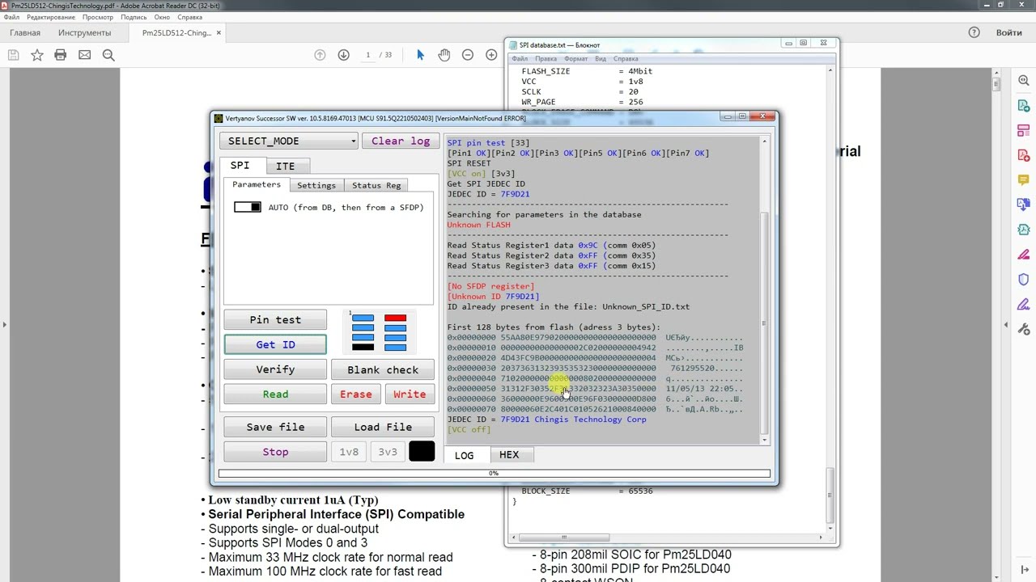This screenshot has height=582, width=1036.
Task: Click the Blank check button
Action: 383,369
